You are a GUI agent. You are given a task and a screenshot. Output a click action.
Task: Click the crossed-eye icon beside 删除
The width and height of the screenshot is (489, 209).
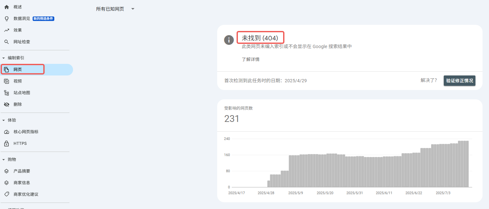pyautogui.click(x=6, y=104)
